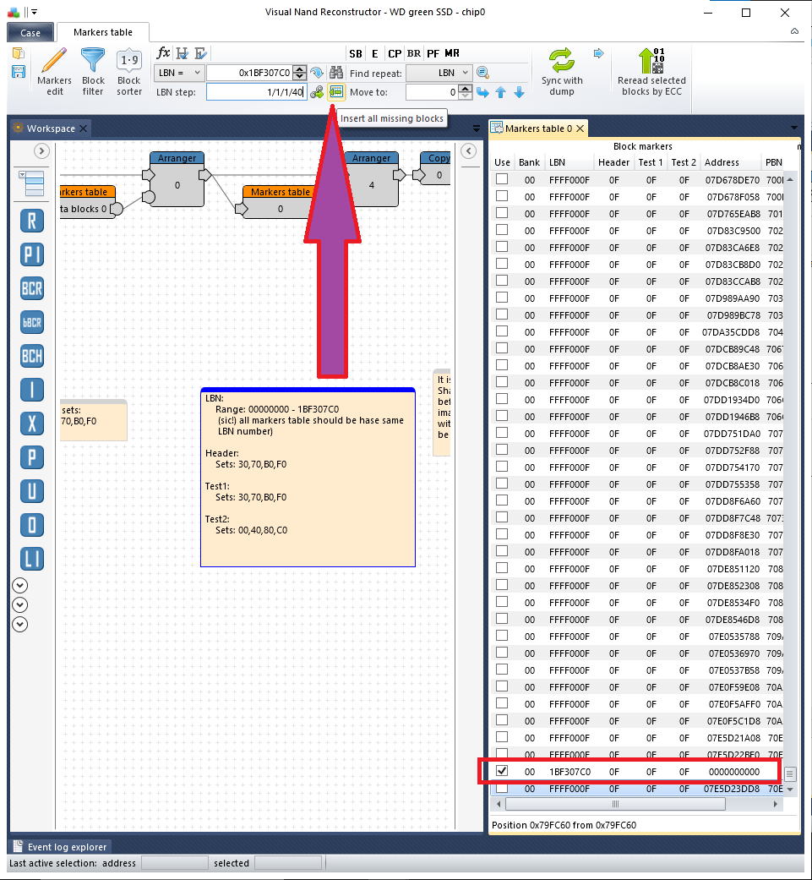The width and height of the screenshot is (812, 880).
Task: Click the MR marker button
Action: coord(452,54)
